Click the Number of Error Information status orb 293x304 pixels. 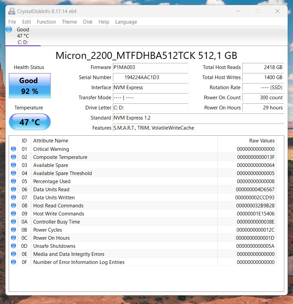click(x=13, y=262)
